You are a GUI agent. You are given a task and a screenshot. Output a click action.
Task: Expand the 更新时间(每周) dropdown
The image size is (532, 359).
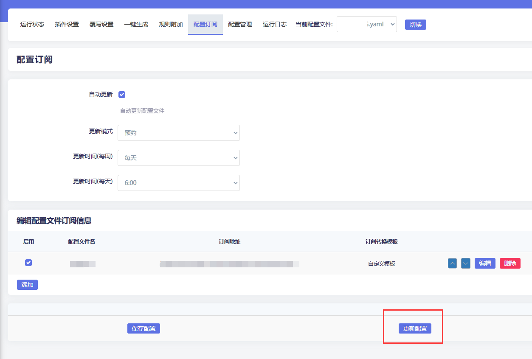coord(179,158)
